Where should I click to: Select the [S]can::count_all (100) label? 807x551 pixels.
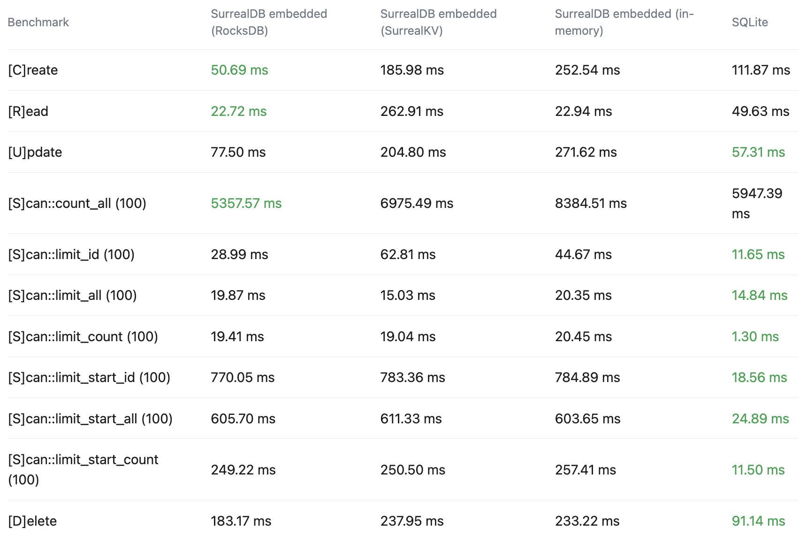(x=77, y=203)
